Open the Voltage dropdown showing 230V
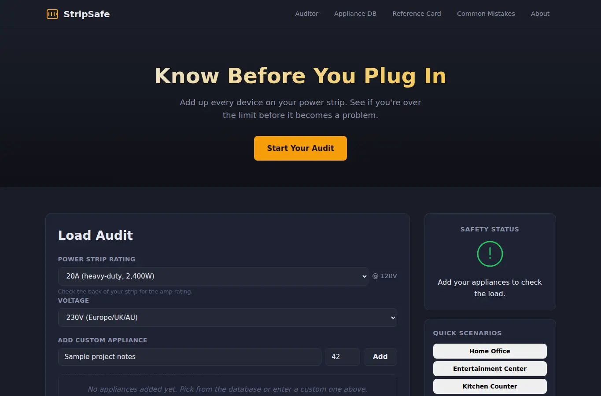Image resolution: width=601 pixels, height=396 pixels. (x=228, y=318)
